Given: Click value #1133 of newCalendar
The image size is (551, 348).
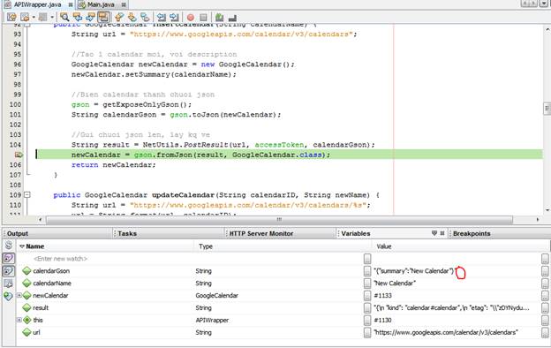Looking at the screenshot, I should click(382, 296).
